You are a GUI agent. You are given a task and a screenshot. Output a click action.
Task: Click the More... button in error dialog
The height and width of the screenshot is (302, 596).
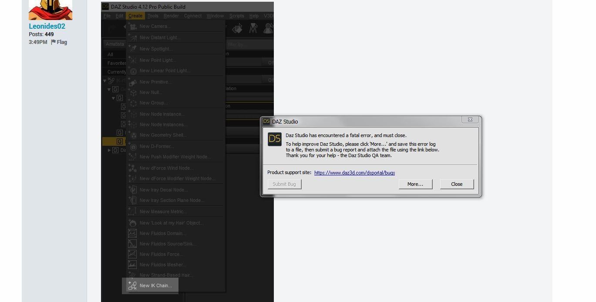coord(415,184)
